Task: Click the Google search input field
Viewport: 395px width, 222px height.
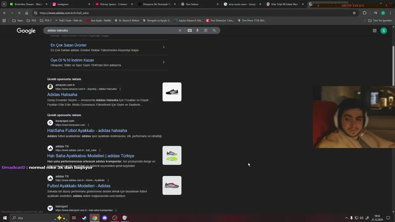Action: pos(111,31)
